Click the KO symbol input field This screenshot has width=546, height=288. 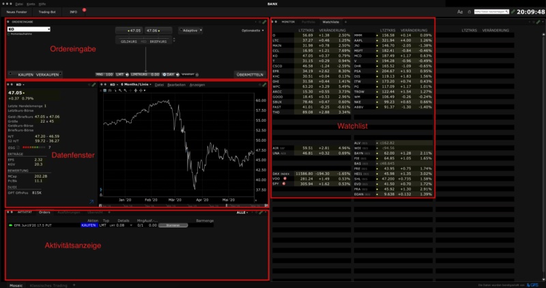pyautogui.click(x=29, y=29)
